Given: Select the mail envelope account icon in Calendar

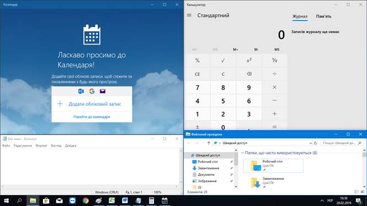Looking at the screenshot, I should [x=103, y=91].
